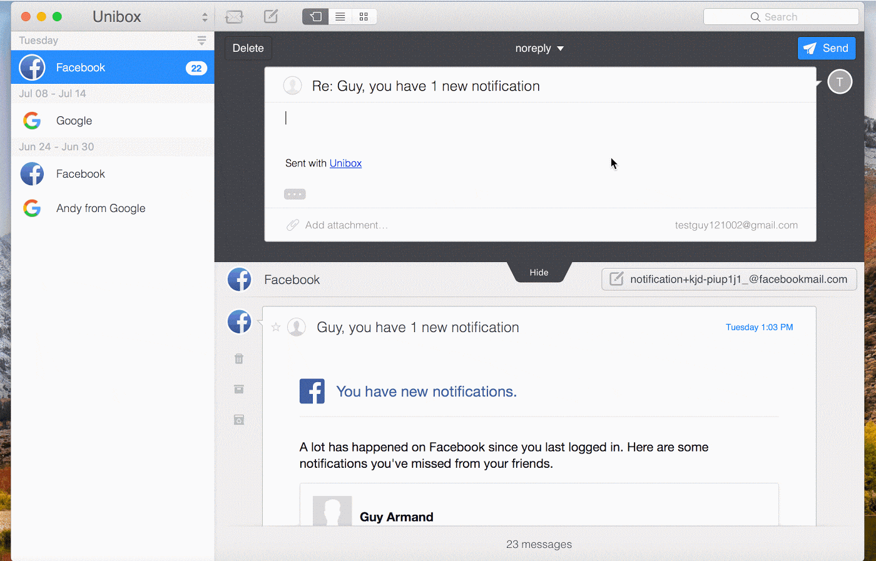The width and height of the screenshot is (876, 561).
Task: Open the sidebar sort filter icon
Action: [x=201, y=41]
